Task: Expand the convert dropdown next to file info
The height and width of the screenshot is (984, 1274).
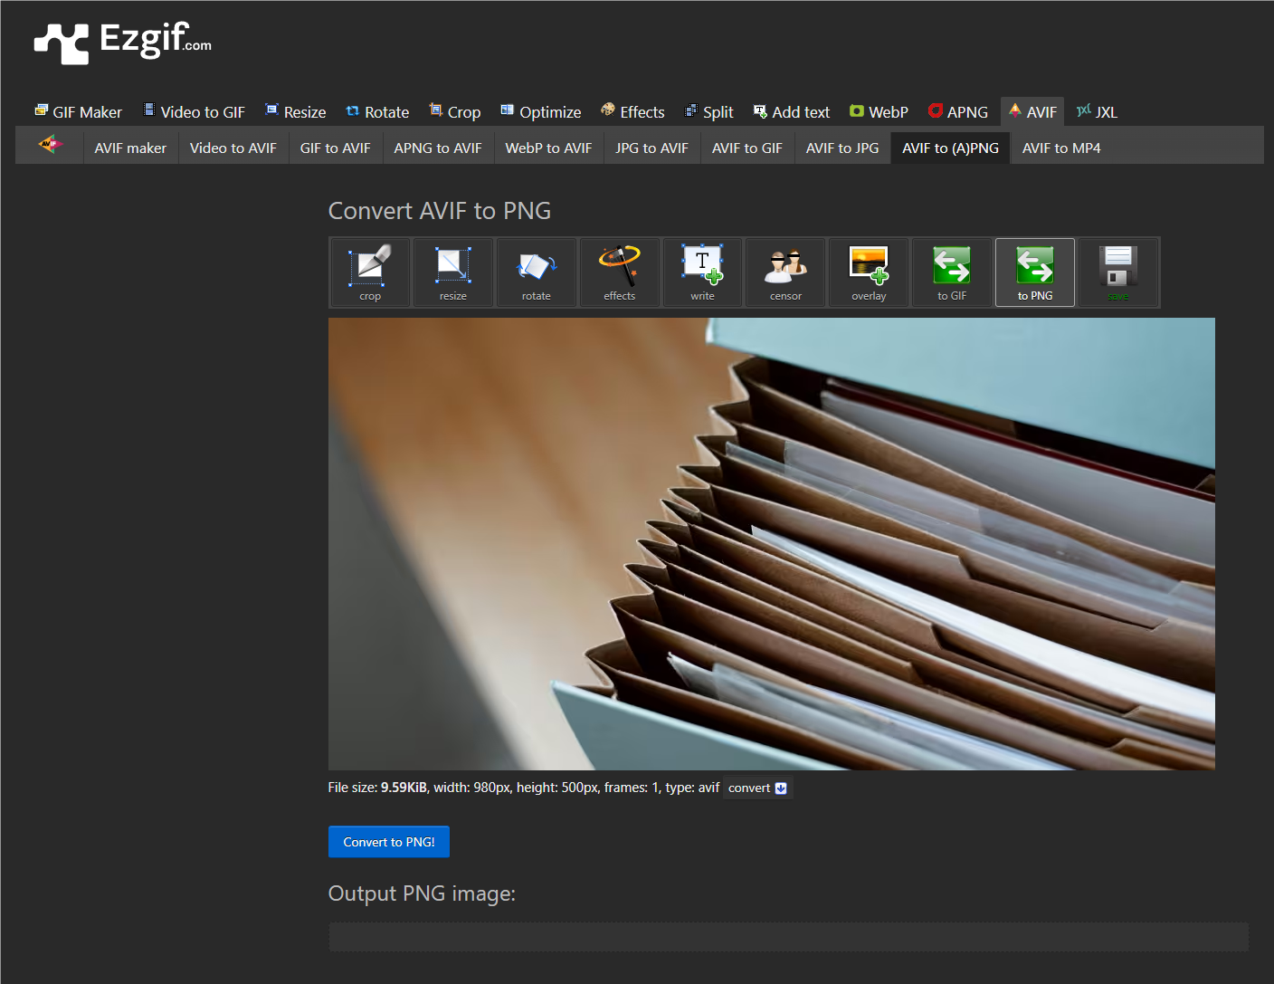Action: click(757, 788)
